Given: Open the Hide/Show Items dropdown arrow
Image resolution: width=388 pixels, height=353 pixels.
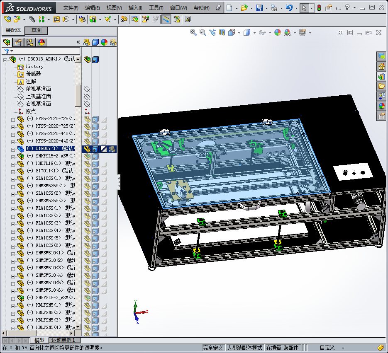Looking at the screenshot, I should pyautogui.click(x=270, y=33).
